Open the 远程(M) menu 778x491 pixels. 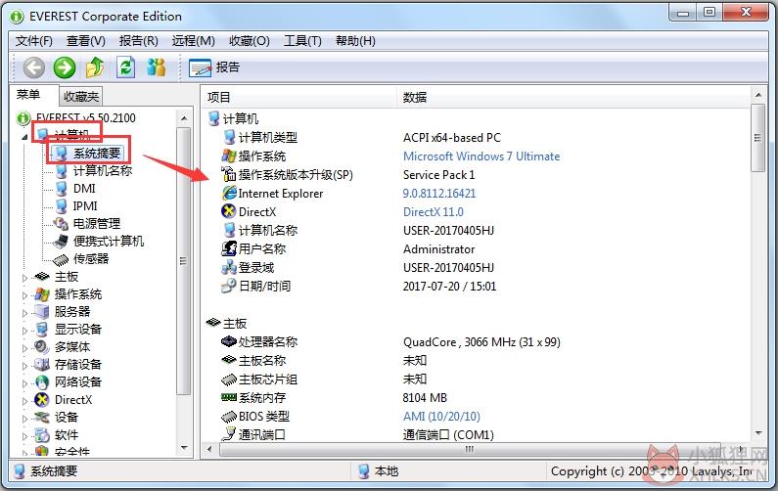193,41
